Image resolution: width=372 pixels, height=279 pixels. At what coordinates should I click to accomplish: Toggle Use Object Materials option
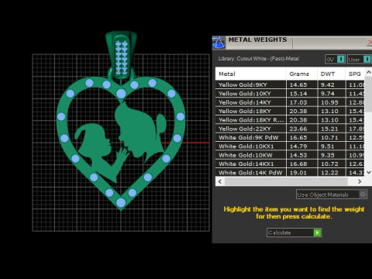click(332, 195)
